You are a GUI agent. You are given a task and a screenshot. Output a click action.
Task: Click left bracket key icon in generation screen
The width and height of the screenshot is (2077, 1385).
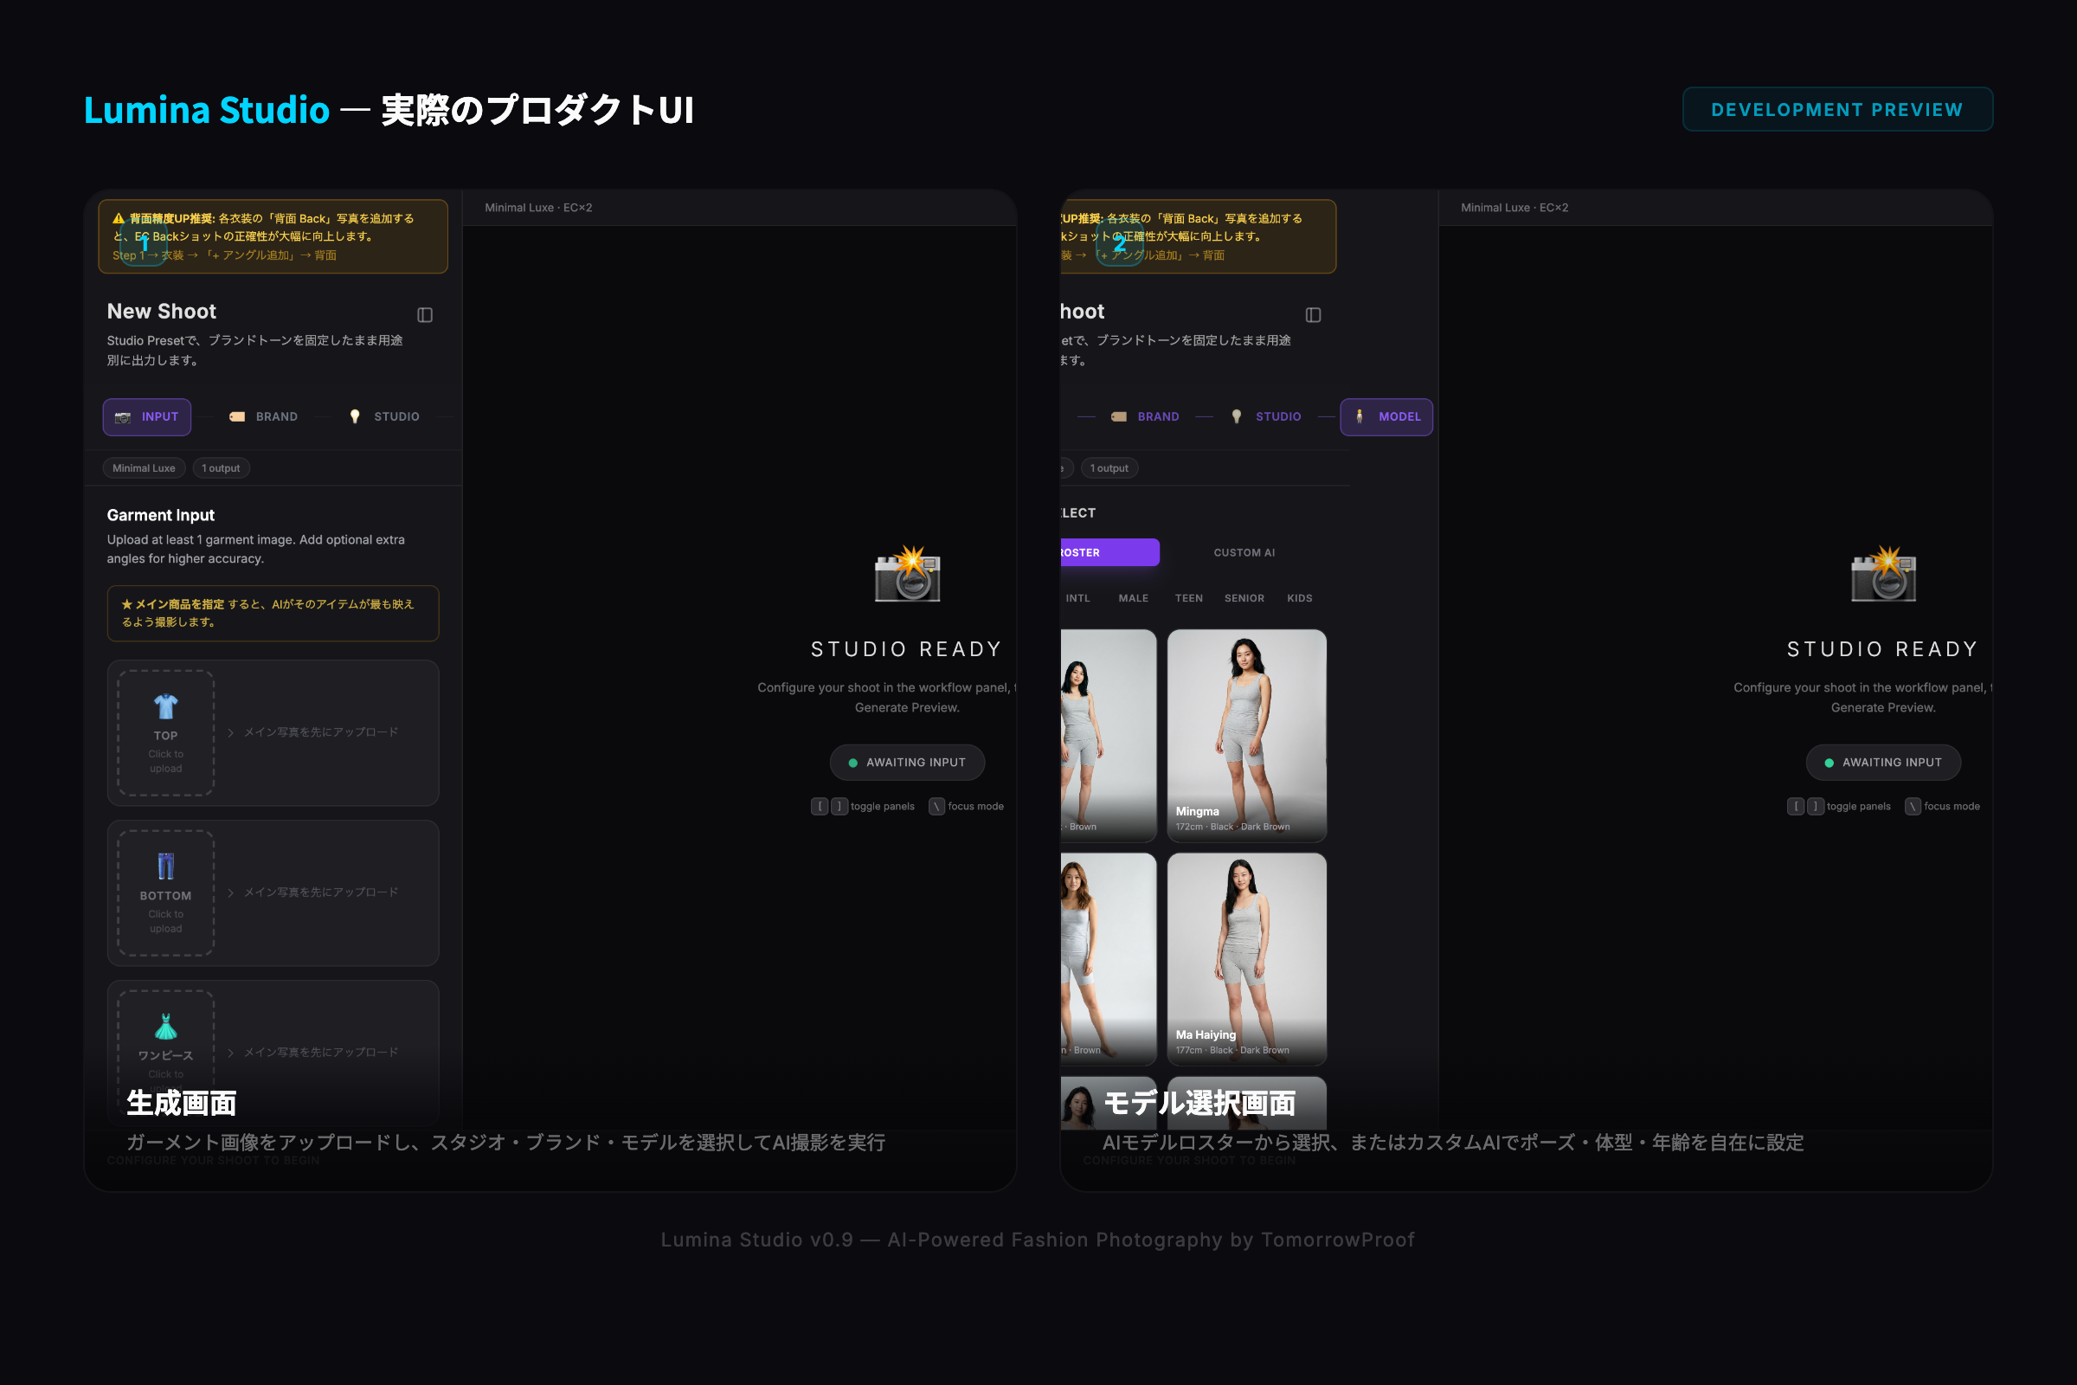tap(820, 807)
